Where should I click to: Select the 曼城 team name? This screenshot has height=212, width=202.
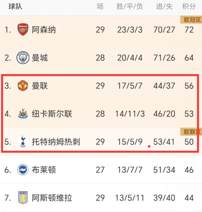click(x=40, y=58)
